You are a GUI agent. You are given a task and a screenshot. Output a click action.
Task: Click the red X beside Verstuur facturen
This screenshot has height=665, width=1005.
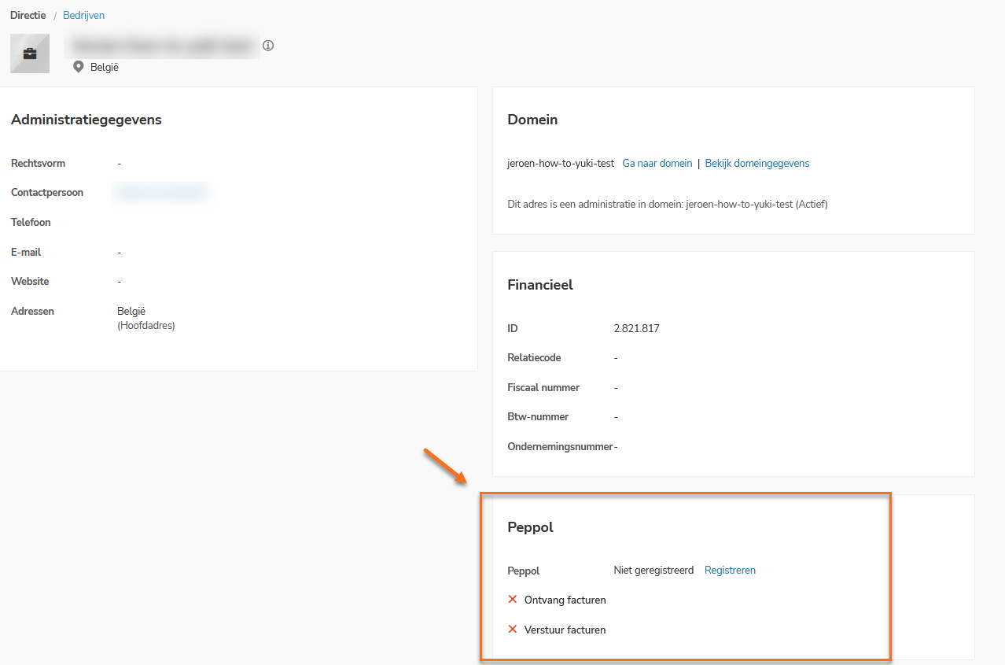tap(513, 630)
